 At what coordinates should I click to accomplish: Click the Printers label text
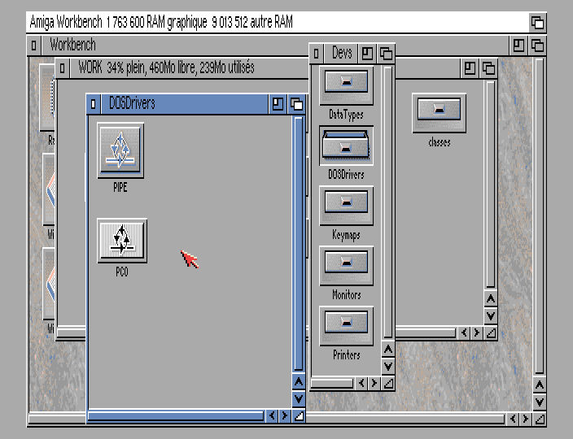tap(347, 354)
